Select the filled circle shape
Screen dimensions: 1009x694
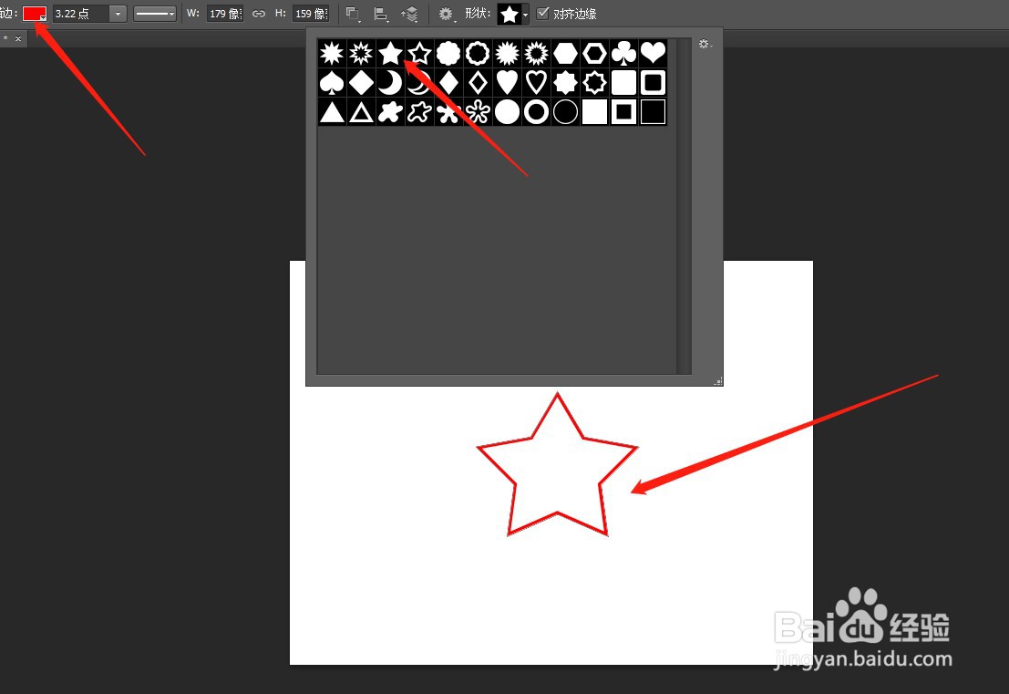(x=507, y=112)
